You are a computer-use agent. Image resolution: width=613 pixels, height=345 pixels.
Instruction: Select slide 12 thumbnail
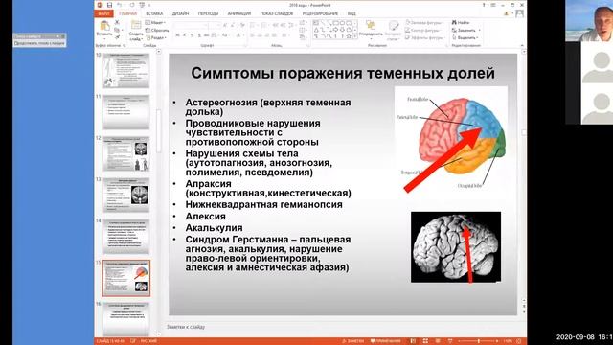coord(126,153)
